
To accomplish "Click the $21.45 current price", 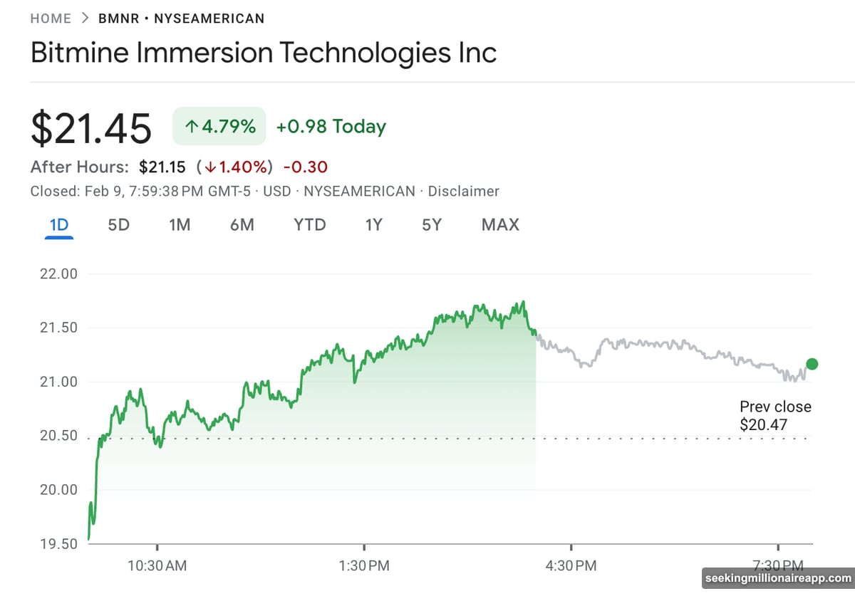I will [91, 128].
